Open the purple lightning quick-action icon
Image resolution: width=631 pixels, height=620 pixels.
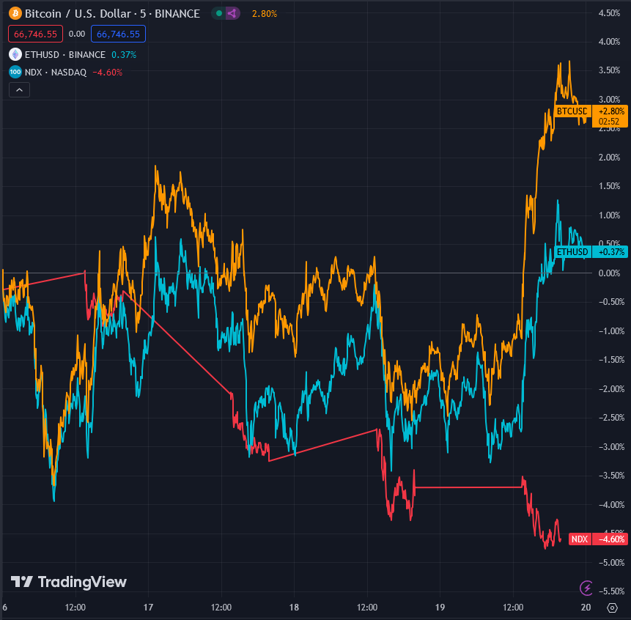pos(586,588)
